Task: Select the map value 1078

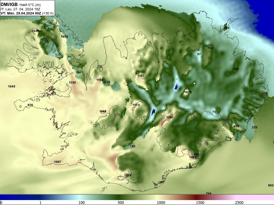Action: [x=64, y=37]
